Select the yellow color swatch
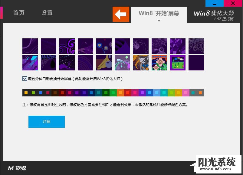 coord(26,92)
